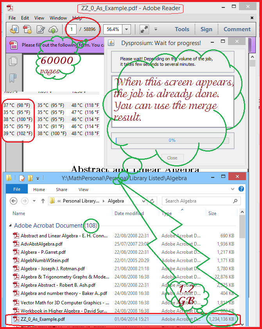The width and height of the screenshot is (262, 329).
Task: Switch to the Home ribbon tab
Action: (39, 190)
